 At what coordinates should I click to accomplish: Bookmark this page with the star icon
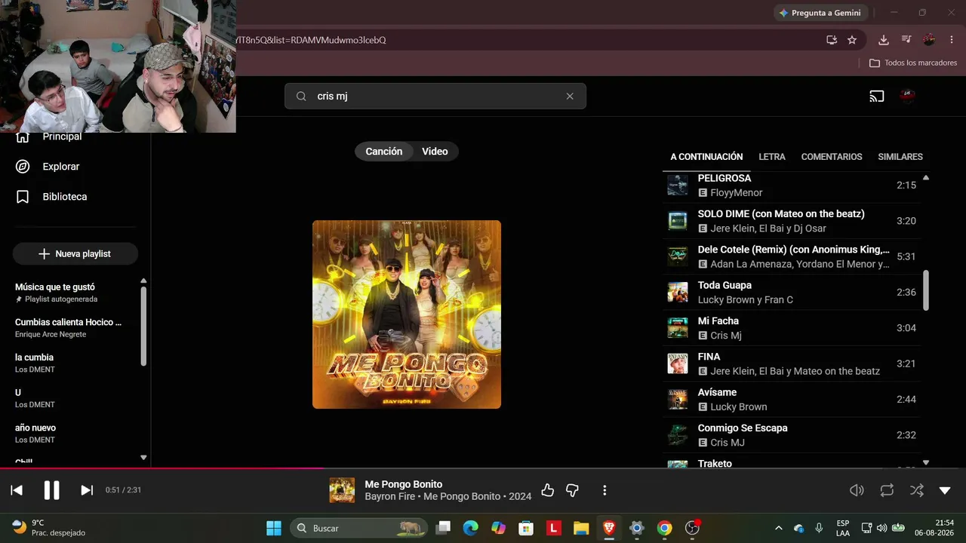pos(852,40)
